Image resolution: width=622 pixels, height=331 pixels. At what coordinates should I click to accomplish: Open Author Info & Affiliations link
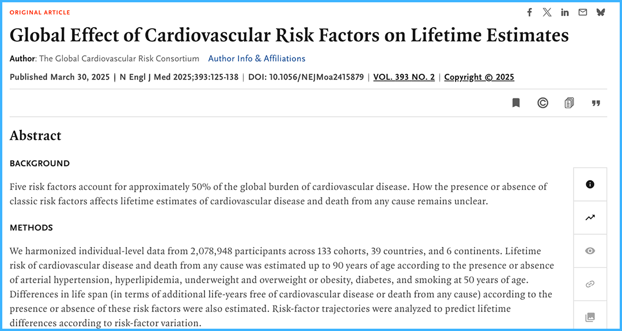click(x=257, y=59)
